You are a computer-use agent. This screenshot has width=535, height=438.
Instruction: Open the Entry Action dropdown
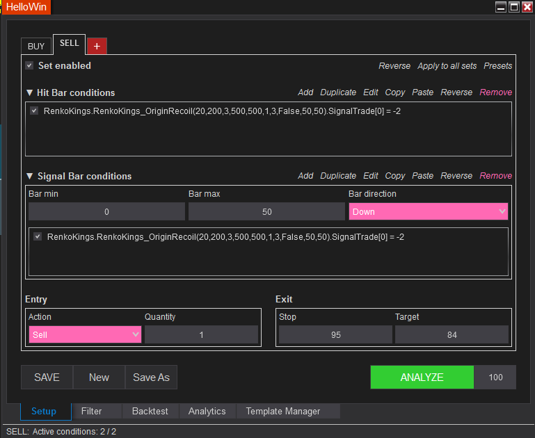coord(85,334)
